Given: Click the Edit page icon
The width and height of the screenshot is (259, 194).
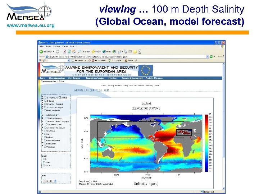Looking at the screenshot, I should pyautogui.click(x=130, y=52).
